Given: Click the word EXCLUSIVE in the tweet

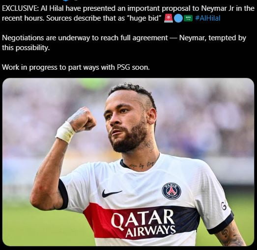Looking at the screenshot, I should tap(20, 8).
